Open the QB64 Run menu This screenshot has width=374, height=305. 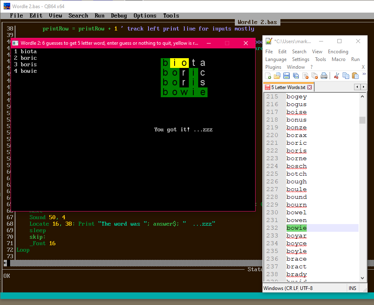click(x=99, y=15)
